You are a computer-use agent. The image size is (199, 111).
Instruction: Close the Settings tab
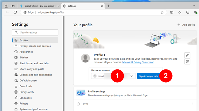[x=102, y=6]
